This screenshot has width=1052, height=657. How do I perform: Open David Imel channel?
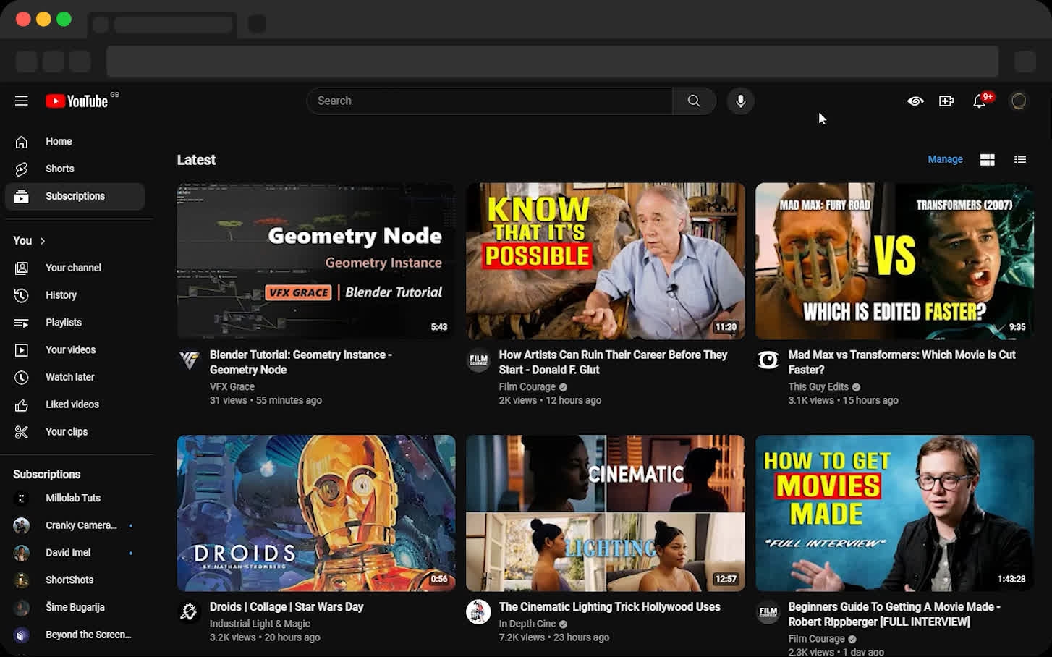click(75, 553)
